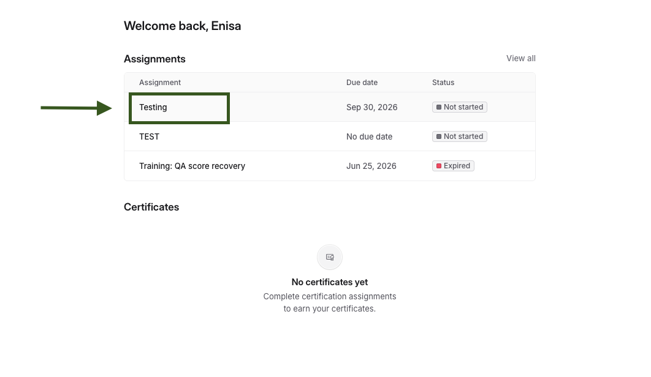Click the red square in Expired badge
Image resolution: width=651 pixels, height=377 pixels.
click(439, 166)
